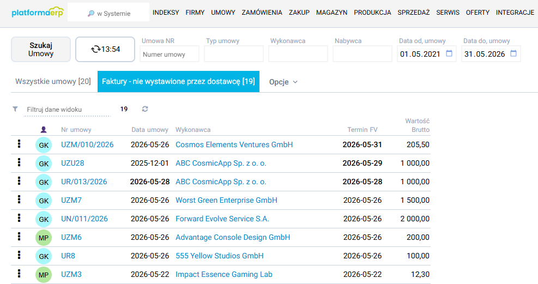538x284 pixels.
Task: Open row menu for UR/013/2026
Action: tap(19, 181)
